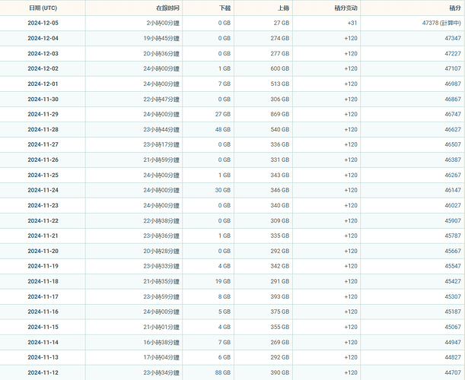This screenshot has height=380, width=465.
Task: Select the date cell 2024-11-22
Action: [x=43, y=220]
